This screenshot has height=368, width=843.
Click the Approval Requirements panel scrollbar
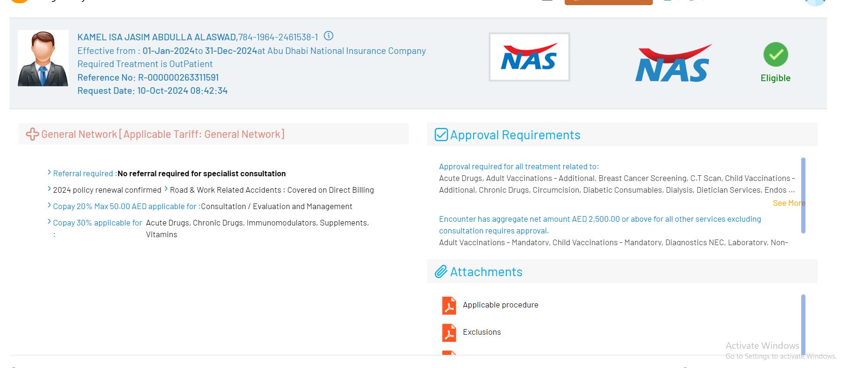tap(803, 195)
